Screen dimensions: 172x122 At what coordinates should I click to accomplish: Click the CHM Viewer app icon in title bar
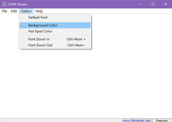tap(4, 4)
